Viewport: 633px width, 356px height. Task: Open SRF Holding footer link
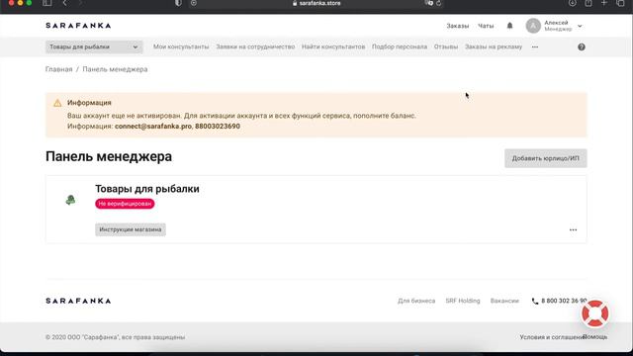pos(463,301)
